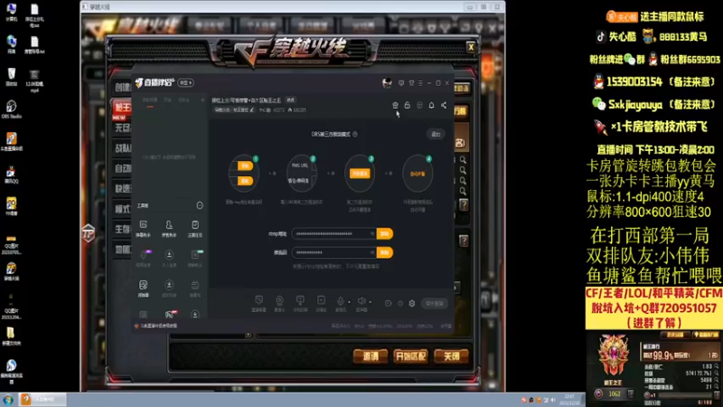Toggle the microphone icon in bottom toolbar

[341, 303]
